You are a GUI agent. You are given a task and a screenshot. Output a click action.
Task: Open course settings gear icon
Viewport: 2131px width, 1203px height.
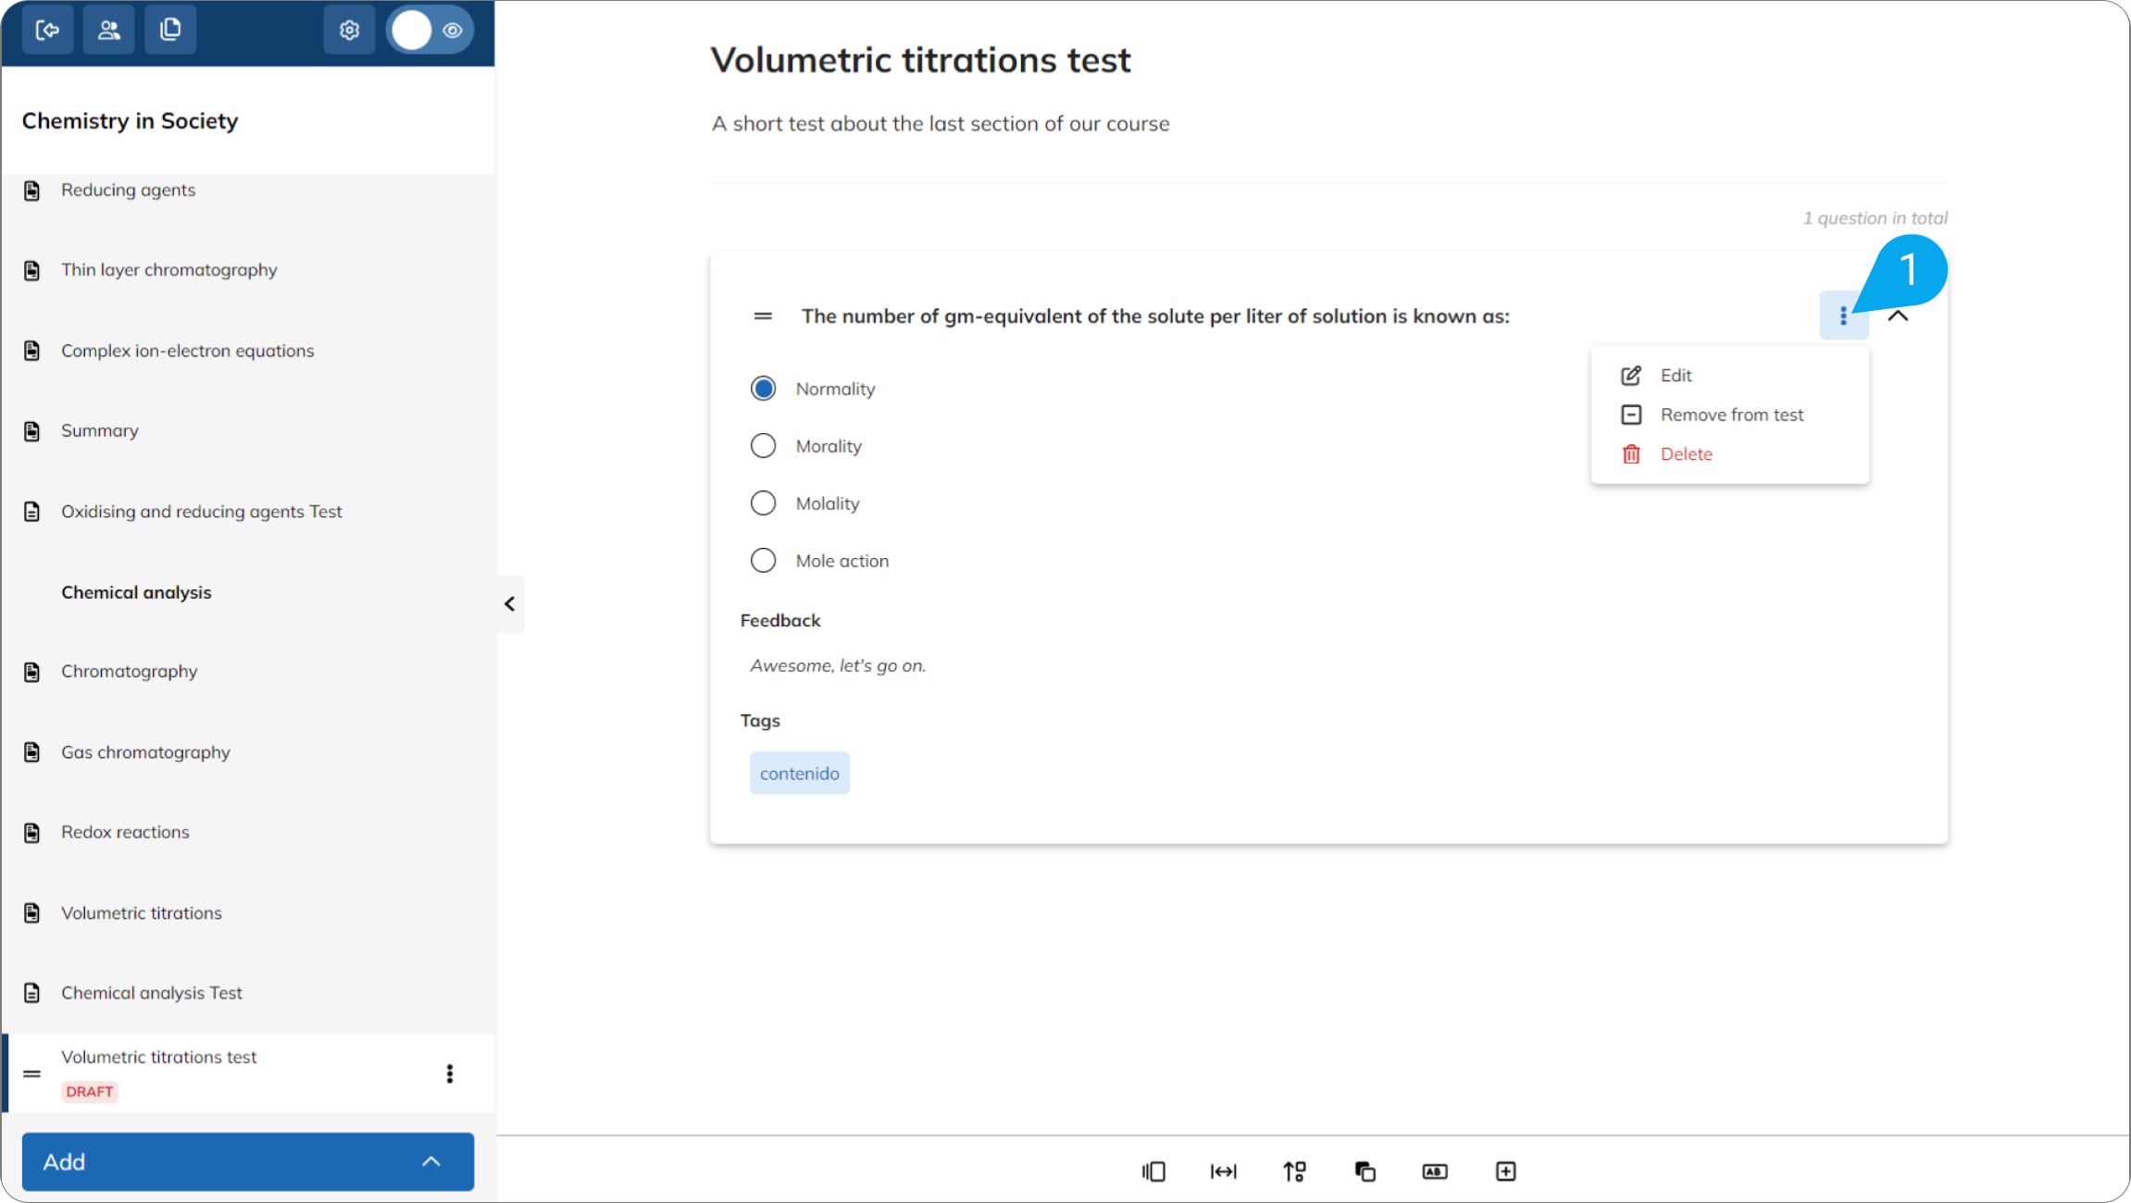pos(349,31)
